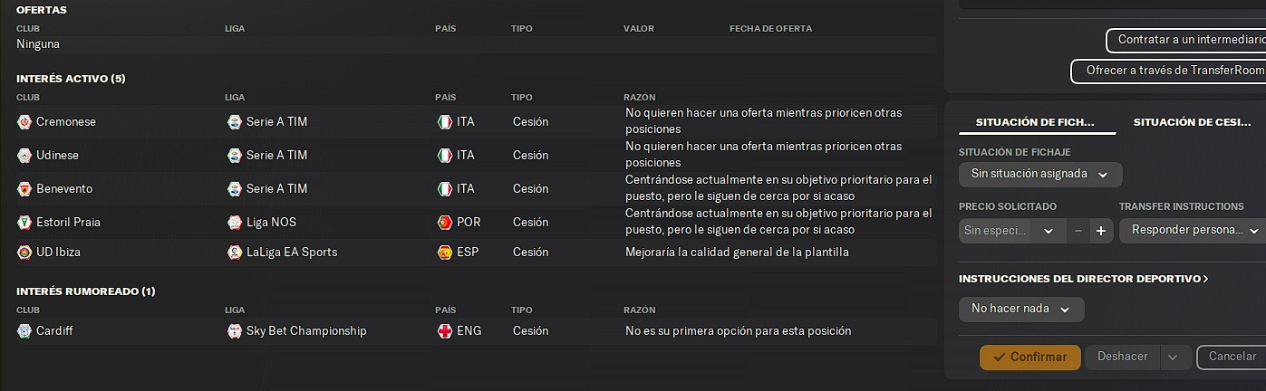
Task: Open the Responder persona... transfer instructions dropdown
Action: click(x=1193, y=231)
